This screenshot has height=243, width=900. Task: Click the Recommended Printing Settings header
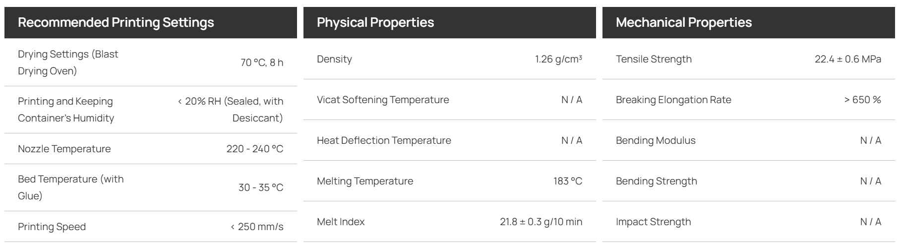116,22
